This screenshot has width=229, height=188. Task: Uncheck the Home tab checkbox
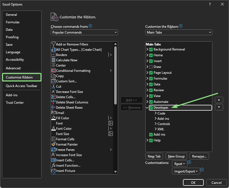point(151,55)
